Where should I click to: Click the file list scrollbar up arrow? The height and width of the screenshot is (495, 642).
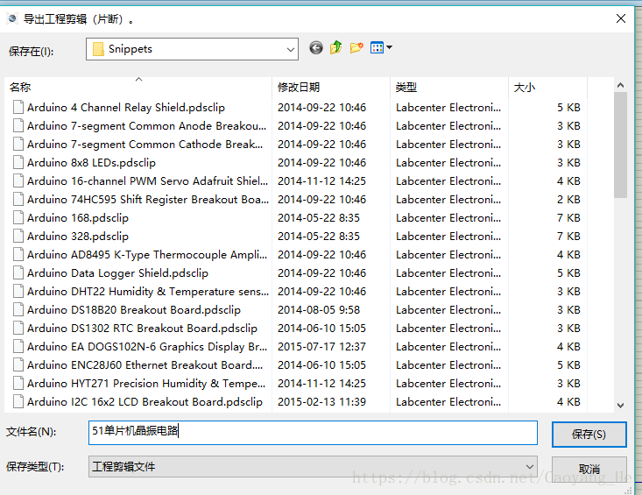pos(620,85)
